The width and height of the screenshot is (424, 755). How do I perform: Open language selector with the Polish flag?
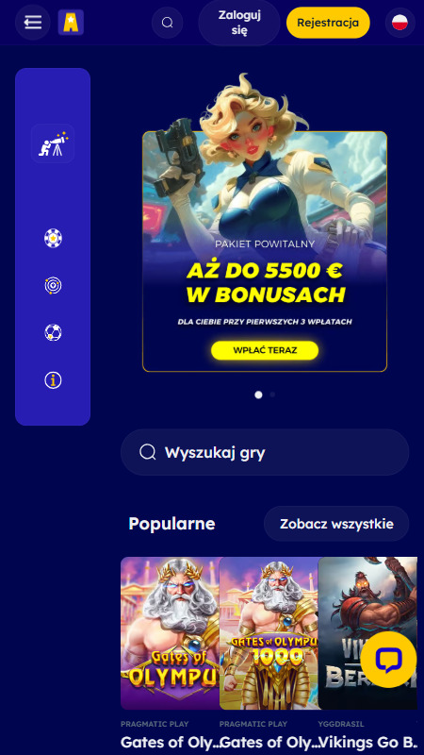(400, 22)
